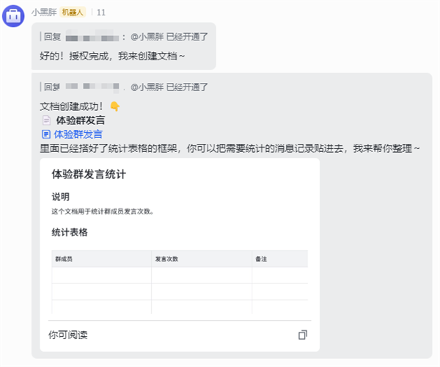440x367 pixels.
Task: Open the 体验群发言统计 document preview title
Action: coord(89,175)
